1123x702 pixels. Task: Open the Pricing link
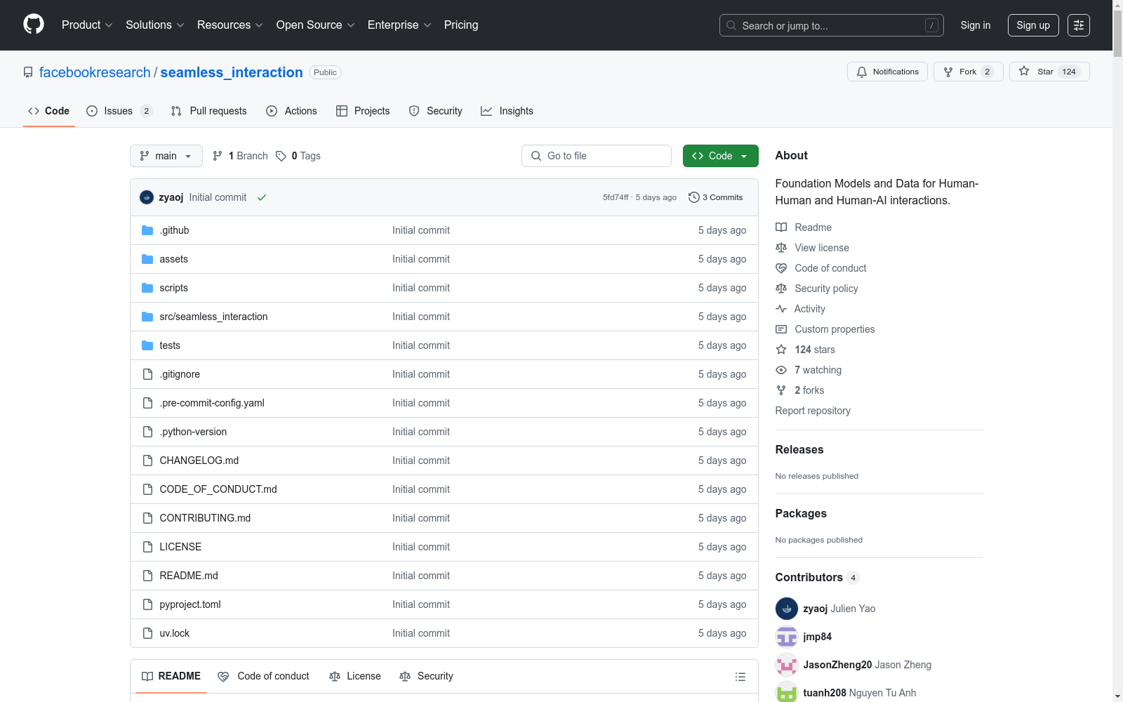[x=461, y=25]
